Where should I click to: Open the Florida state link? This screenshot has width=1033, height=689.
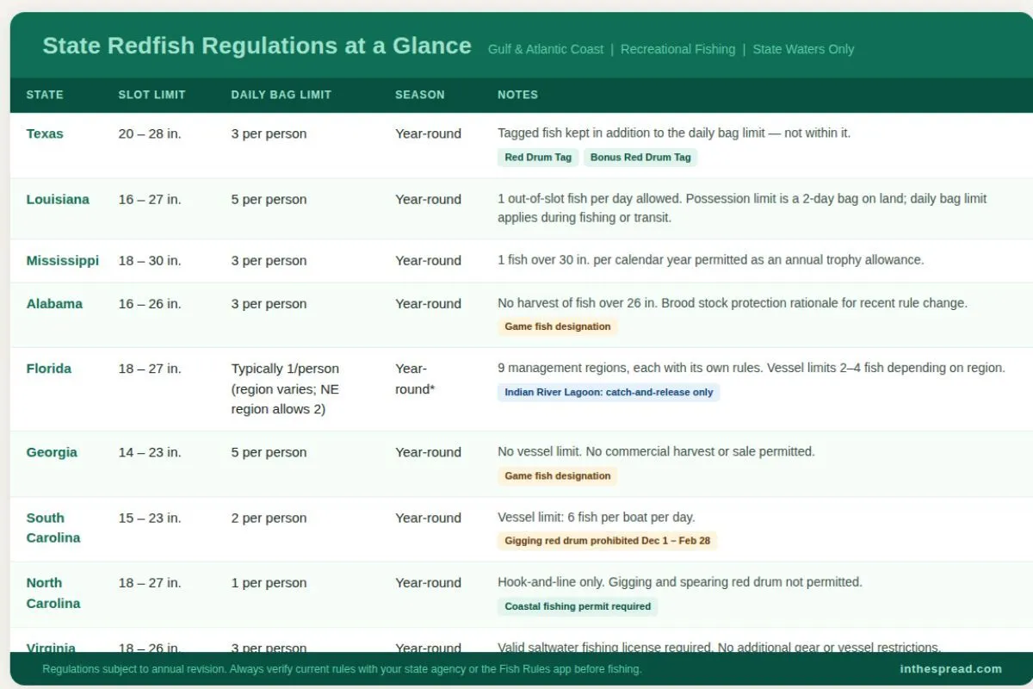[x=48, y=368]
